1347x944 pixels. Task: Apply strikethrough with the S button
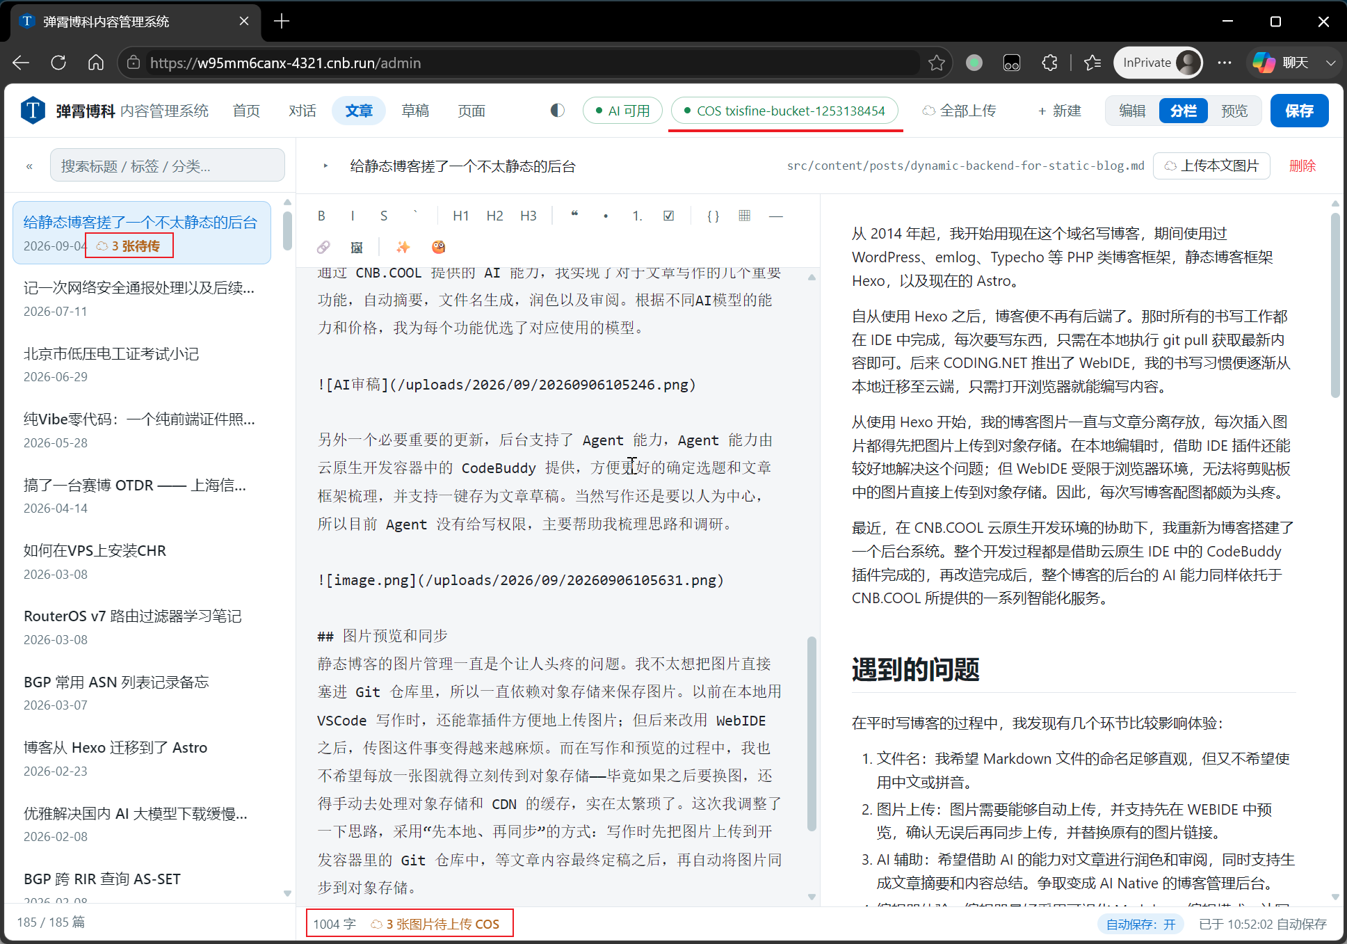point(384,216)
